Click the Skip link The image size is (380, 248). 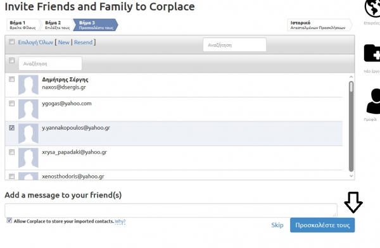point(277,225)
